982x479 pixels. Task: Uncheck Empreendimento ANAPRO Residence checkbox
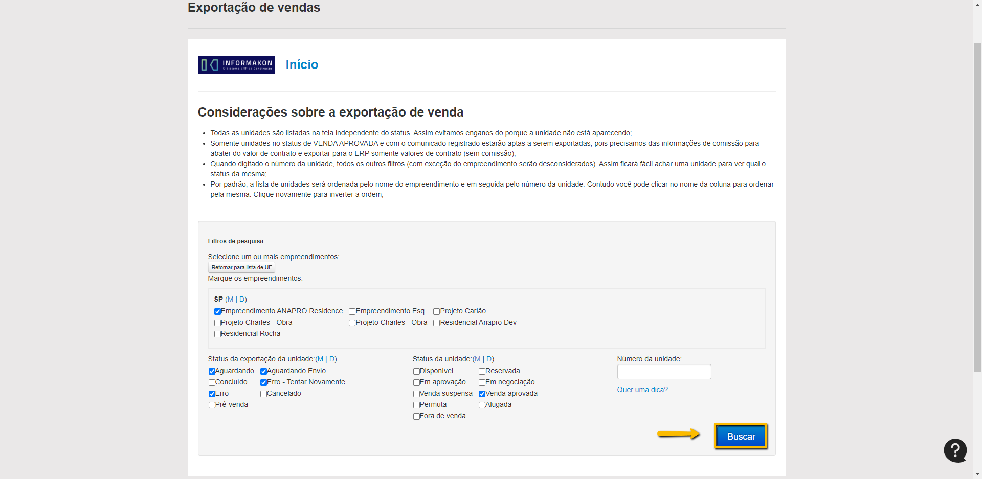point(217,311)
